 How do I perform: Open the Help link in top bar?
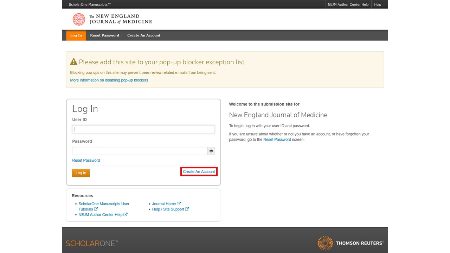pyautogui.click(x=378, y=5)
